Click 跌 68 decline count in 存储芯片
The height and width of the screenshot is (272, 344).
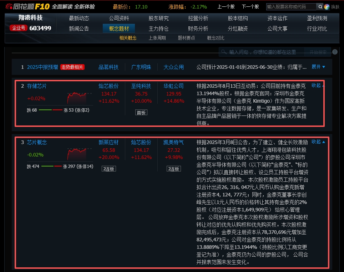pos(32,110)
